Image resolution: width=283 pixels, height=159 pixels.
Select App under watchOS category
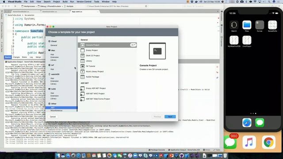point(52,78)
